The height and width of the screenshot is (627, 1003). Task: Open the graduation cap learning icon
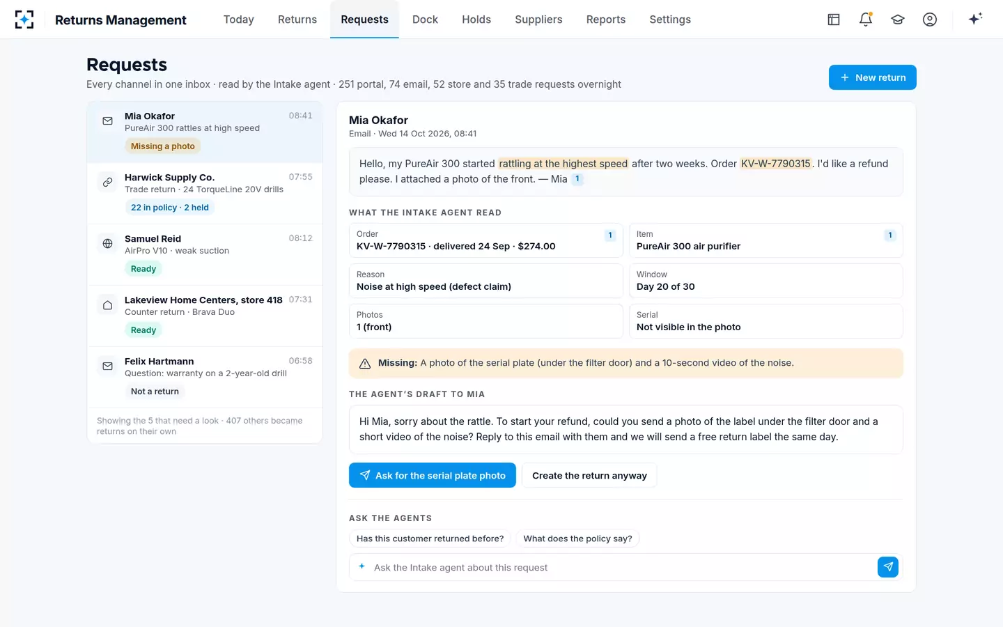pos(898,20)
